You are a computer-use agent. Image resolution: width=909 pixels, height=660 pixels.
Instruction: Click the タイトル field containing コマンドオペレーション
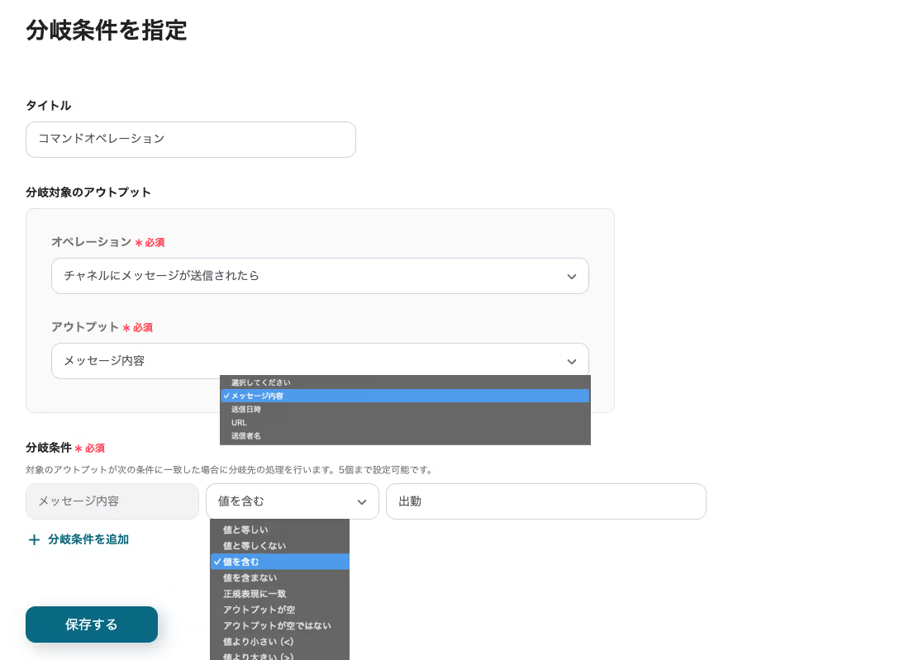point(191,140)
